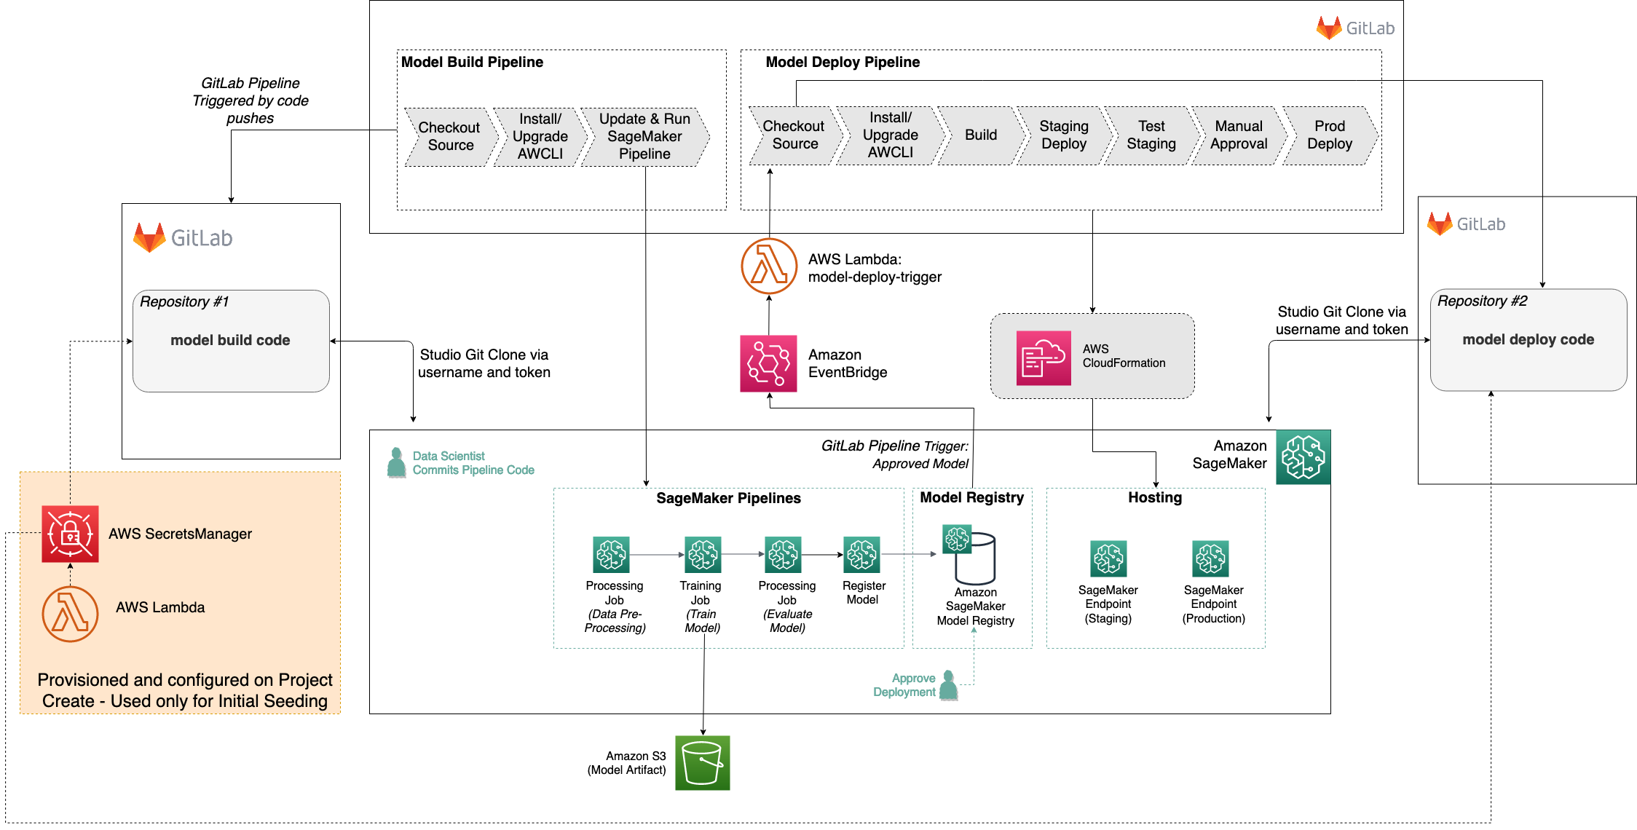Image resolution: width=1637 pixels, height=830 pixels.
Task: Select the SageMaker Model Registry database icon
Action: (969, 554)
